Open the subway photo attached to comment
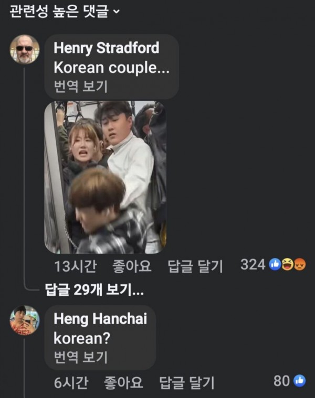The image size is (315, 398). (x=106, y=177)
